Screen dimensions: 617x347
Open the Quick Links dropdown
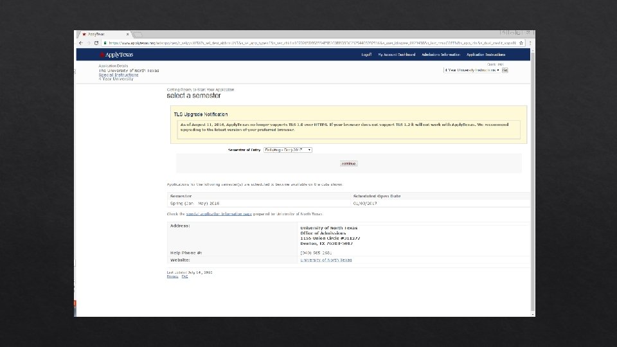472,70
